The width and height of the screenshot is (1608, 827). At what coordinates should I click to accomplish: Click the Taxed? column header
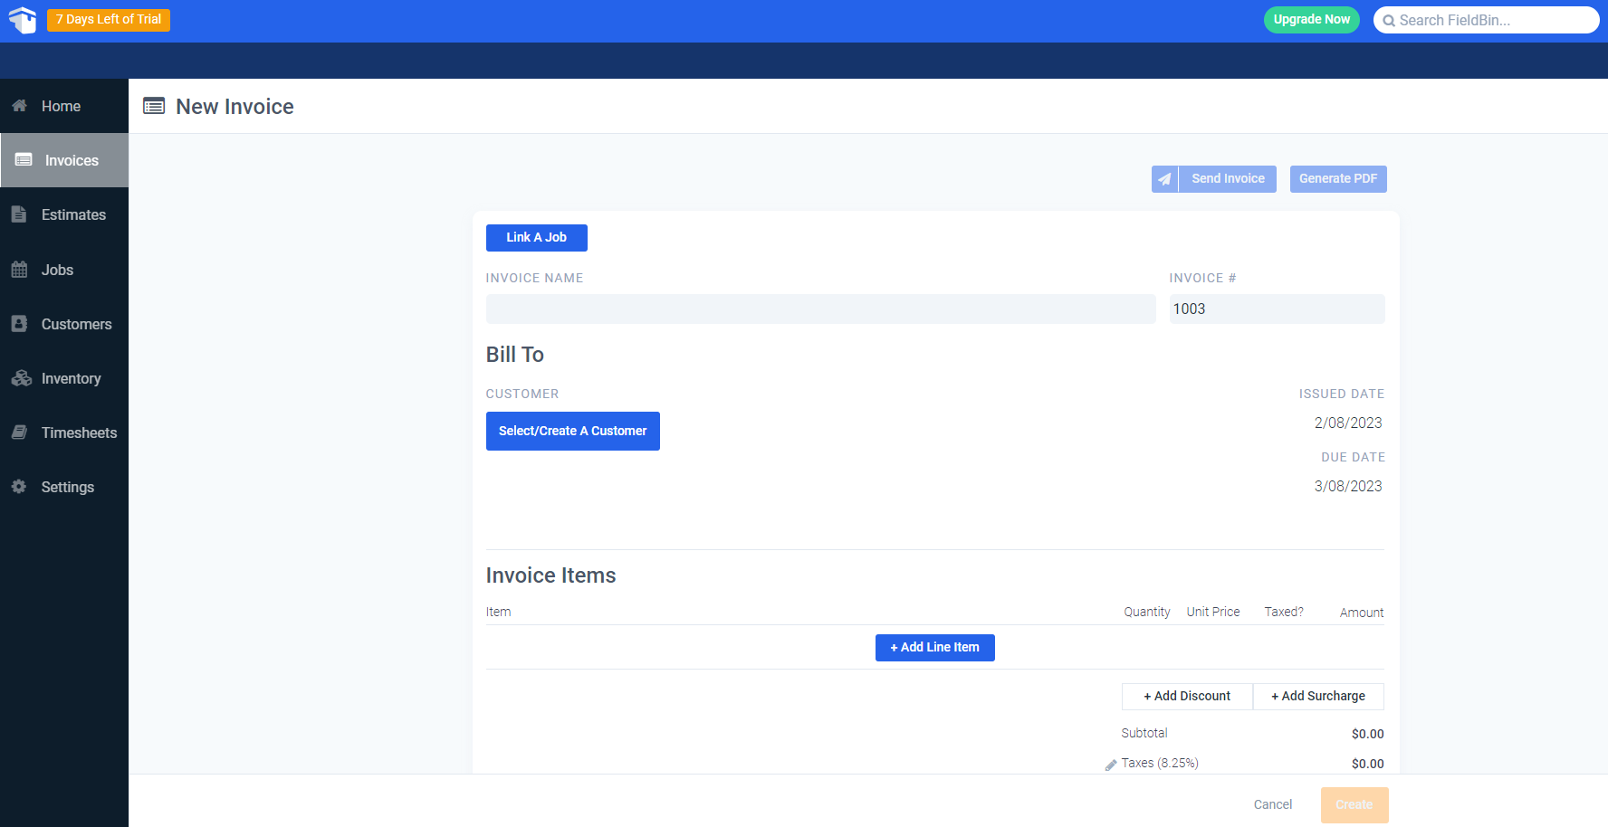click(x=1284, y=613)
